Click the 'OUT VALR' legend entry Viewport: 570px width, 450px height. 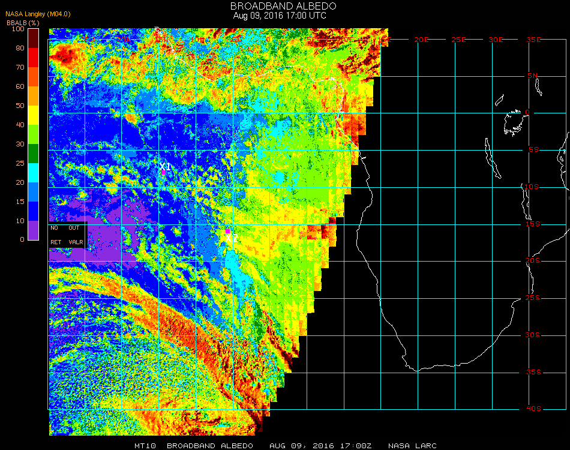(x=76, y=235)
